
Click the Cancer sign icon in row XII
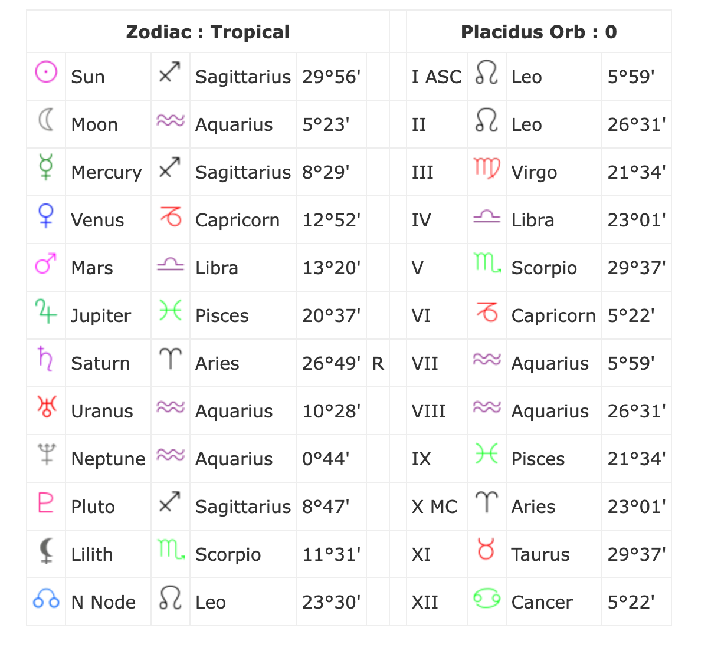487,599
